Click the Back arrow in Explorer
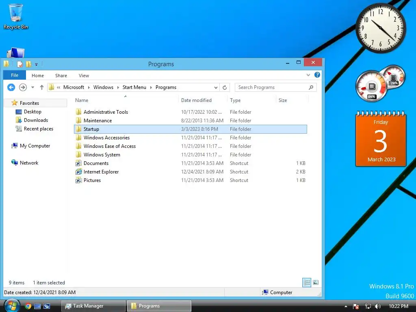Image resolution: width=416 pixels, height=312 pixels. pos(11,87)
